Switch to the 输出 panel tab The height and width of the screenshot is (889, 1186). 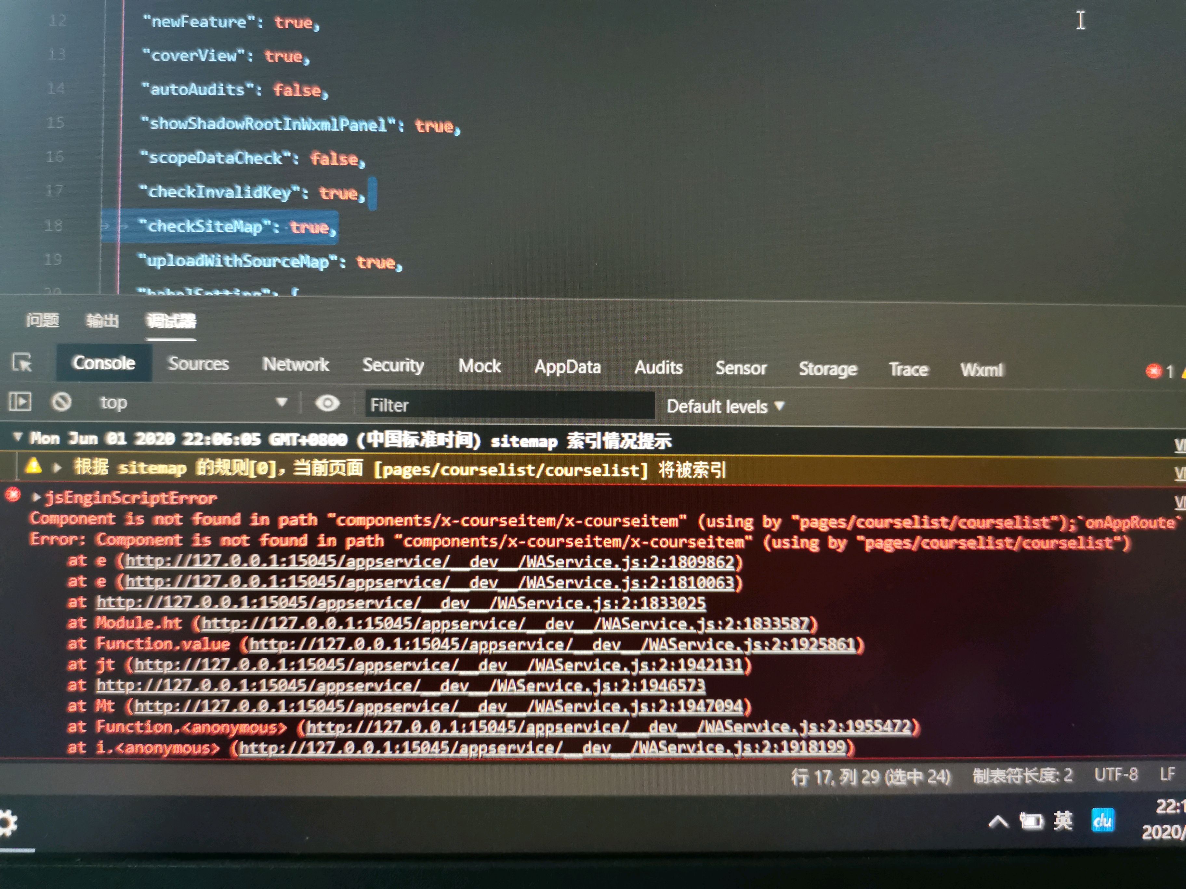102,321
